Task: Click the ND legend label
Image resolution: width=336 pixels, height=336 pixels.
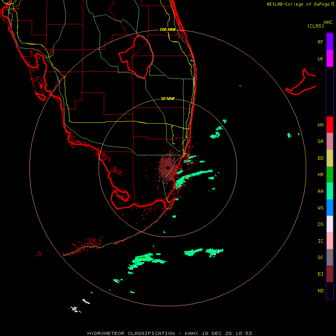Action: [320, 290]
